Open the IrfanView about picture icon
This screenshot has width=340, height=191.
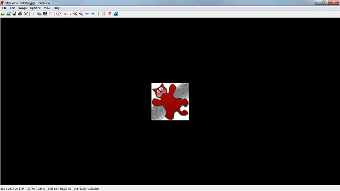pos(116,14)
